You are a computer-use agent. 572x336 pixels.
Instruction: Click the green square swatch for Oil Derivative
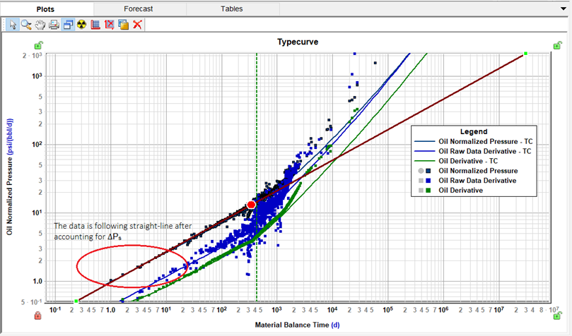coord(428,191)
